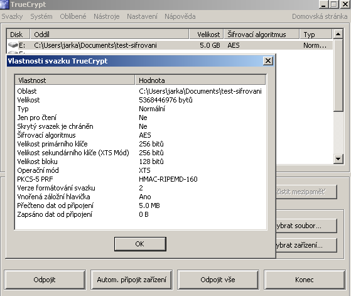Viewport: 351px width, 296px height.
Task: Click the Konec button
Action: (x=305, y=280)
